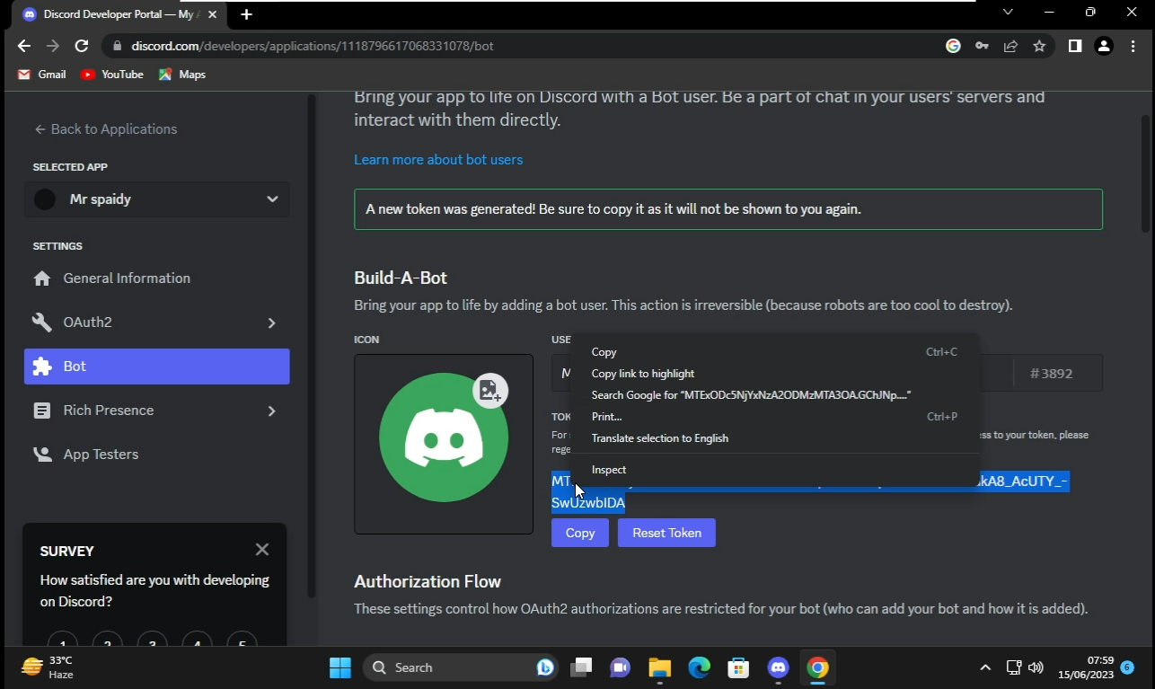Open File Explorer from taskbar
Viewport: 1155px width, 689px height.
pos(660,667)
